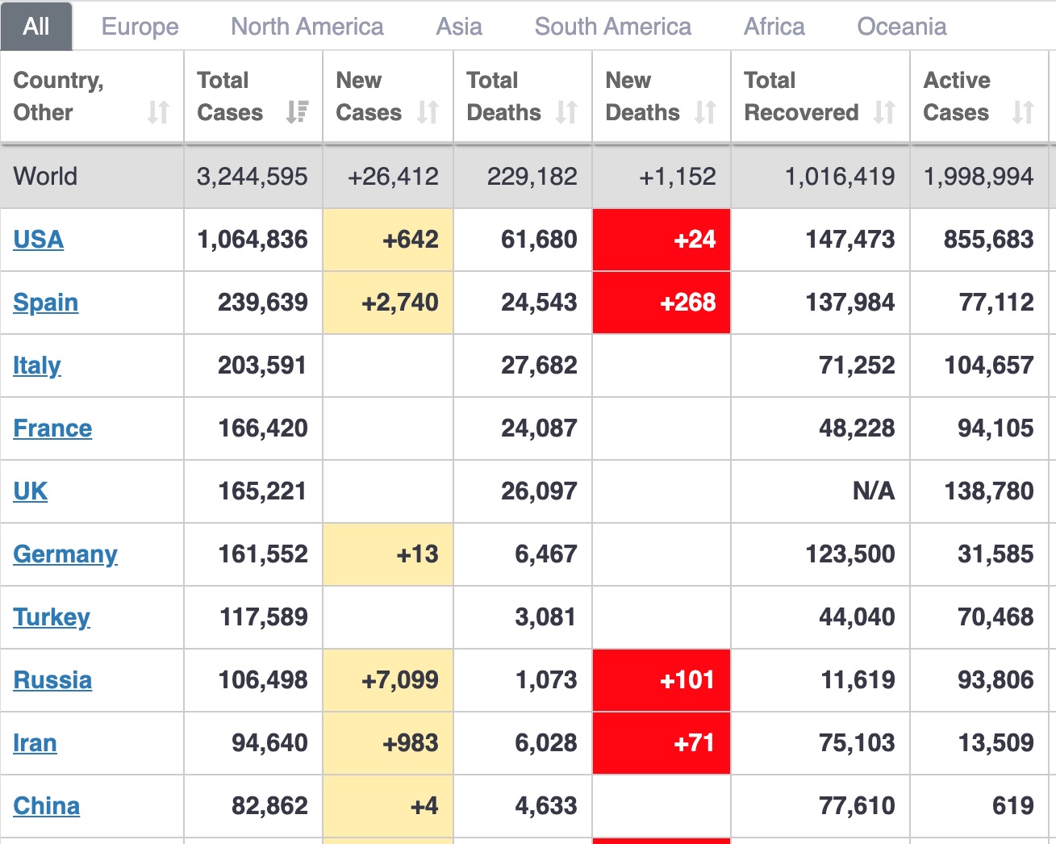Select World new cases +26,412
Image resolution: width=1056 pixels, height=844 pixels.
coord(394,177)
